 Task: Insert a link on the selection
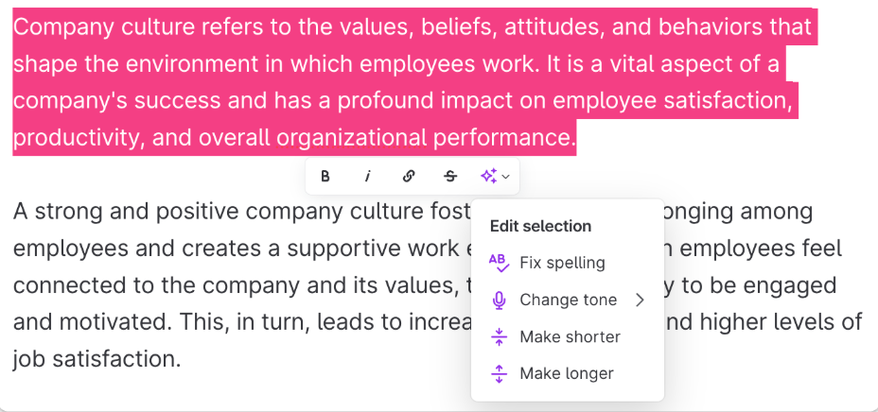[409, 176]
